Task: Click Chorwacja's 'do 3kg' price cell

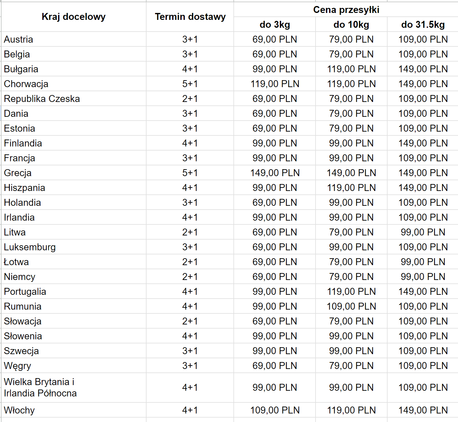Action: (275, 84)
